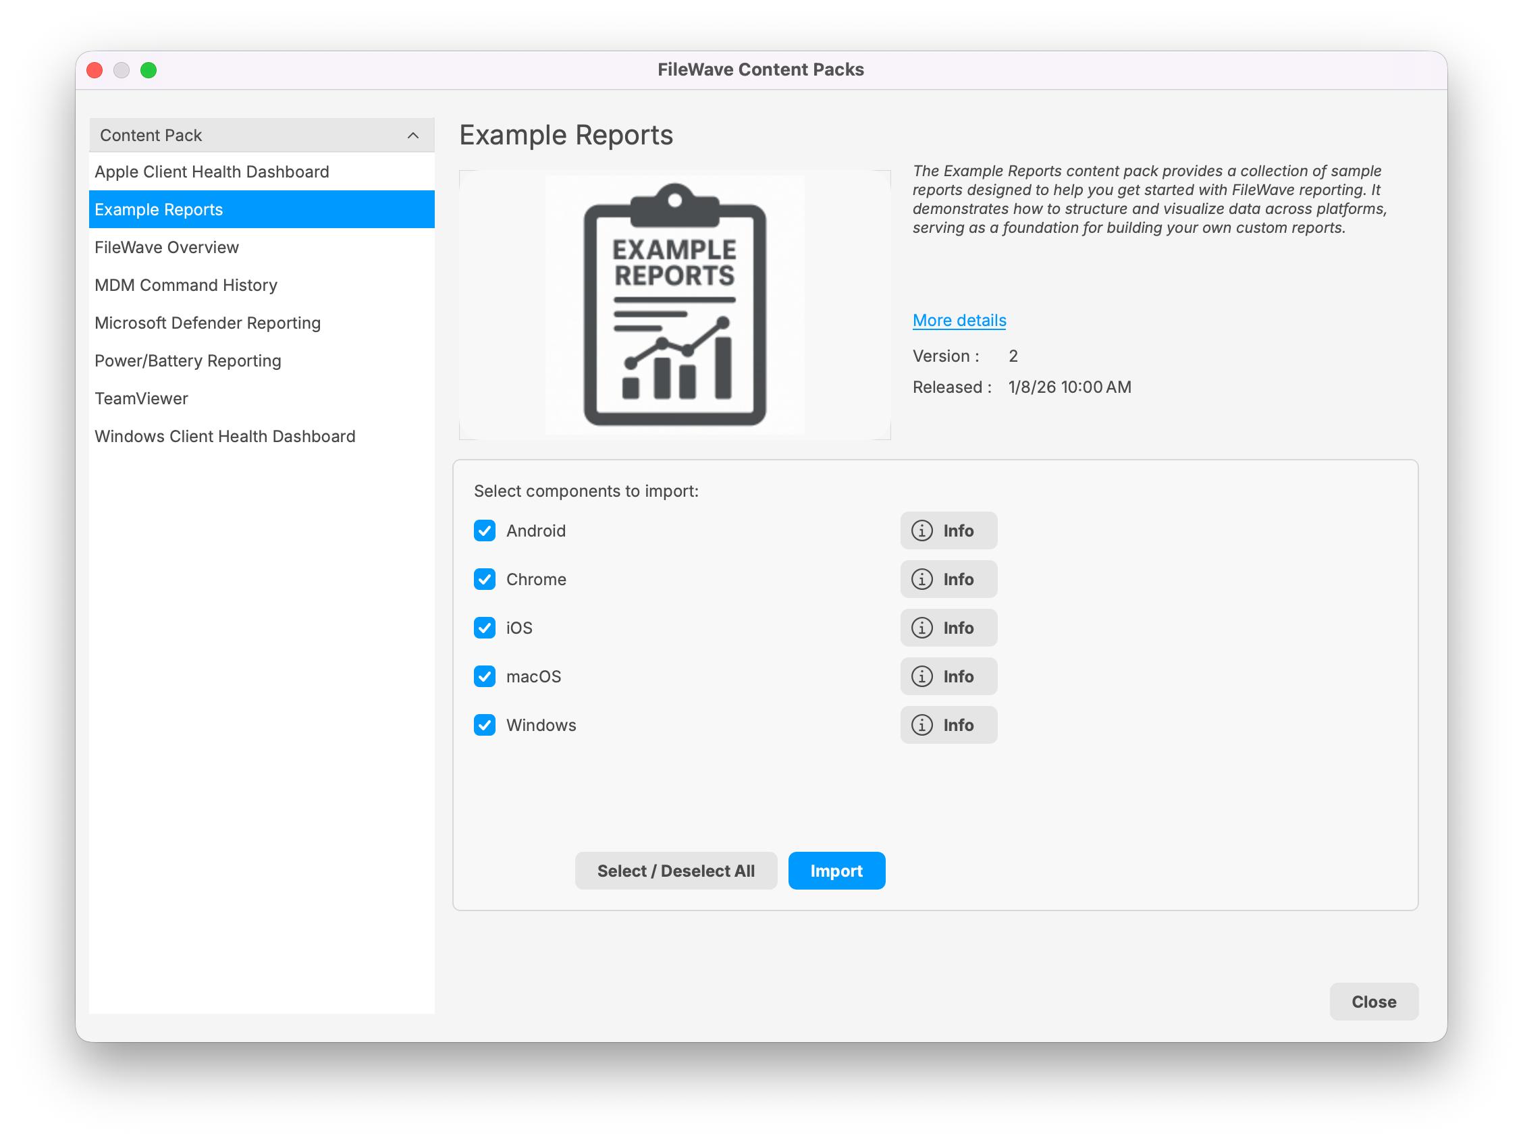Select the Example Reports pack row
Viewport: 1523px width, 1142px height.
262,209
